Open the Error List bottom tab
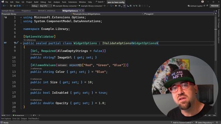This screenshot has width=221, height=124. click(16, 118)
